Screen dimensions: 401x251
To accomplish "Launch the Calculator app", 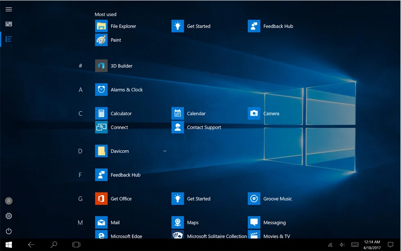I will click(113, 114).
